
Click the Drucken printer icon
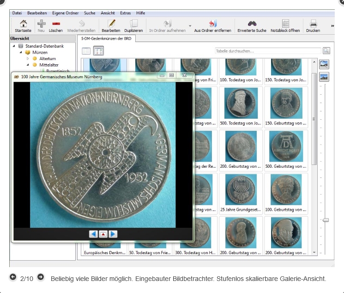pos(313,24)
